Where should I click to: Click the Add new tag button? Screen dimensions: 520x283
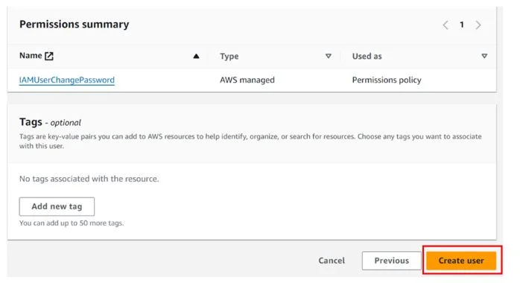[57, 206]
